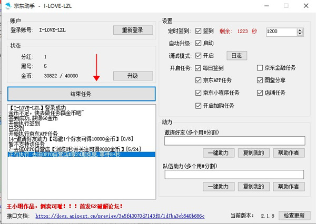
Task: Click 帮助作者 under 队伍助力
Action: pyautogui.click(x=289, y=187)
